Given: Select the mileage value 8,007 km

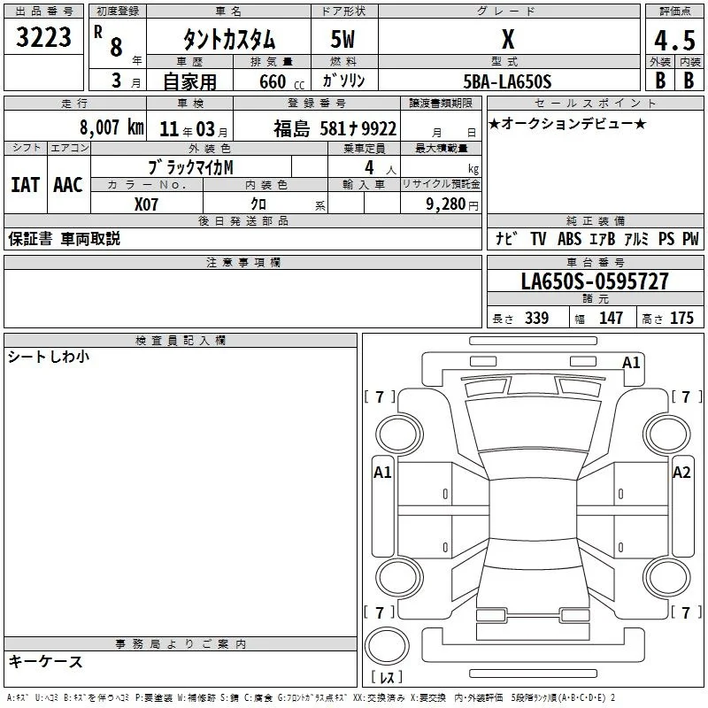Looking at the screenshot, I should click(112, 127).
